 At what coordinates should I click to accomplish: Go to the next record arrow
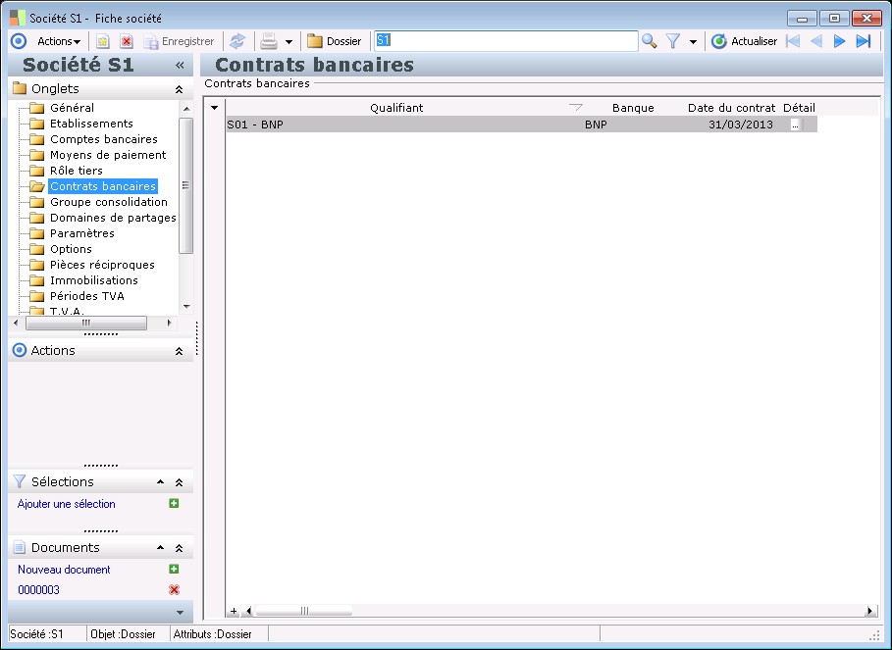click(839, 41)
